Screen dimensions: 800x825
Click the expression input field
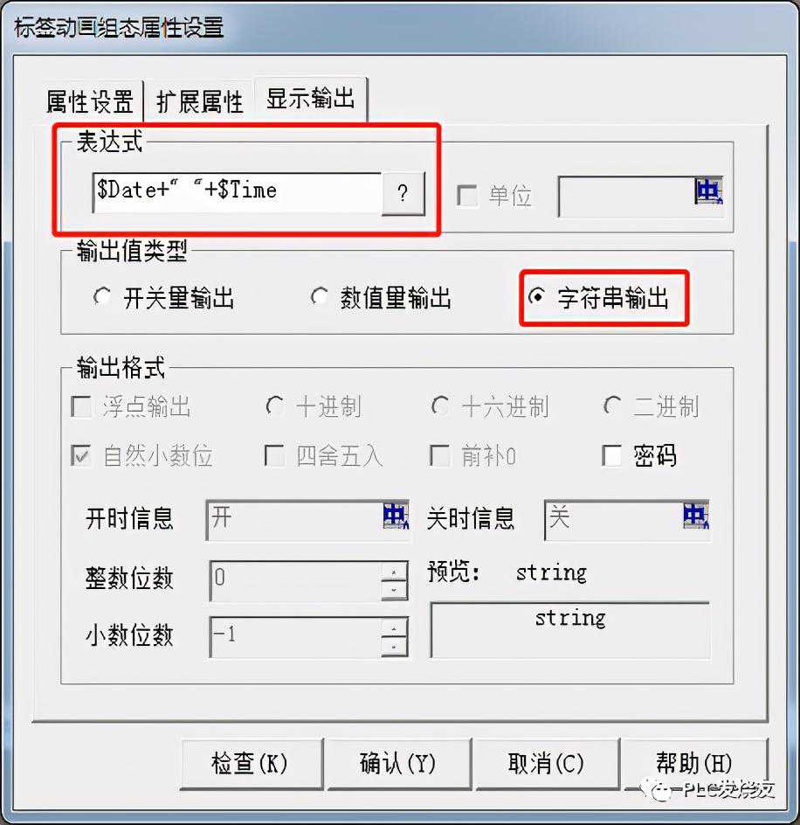(238, 192)
